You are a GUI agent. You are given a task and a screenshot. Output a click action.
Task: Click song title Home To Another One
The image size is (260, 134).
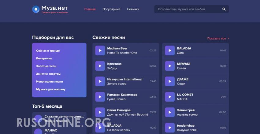122,53
